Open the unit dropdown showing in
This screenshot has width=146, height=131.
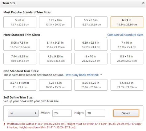[x=23, y=113]
